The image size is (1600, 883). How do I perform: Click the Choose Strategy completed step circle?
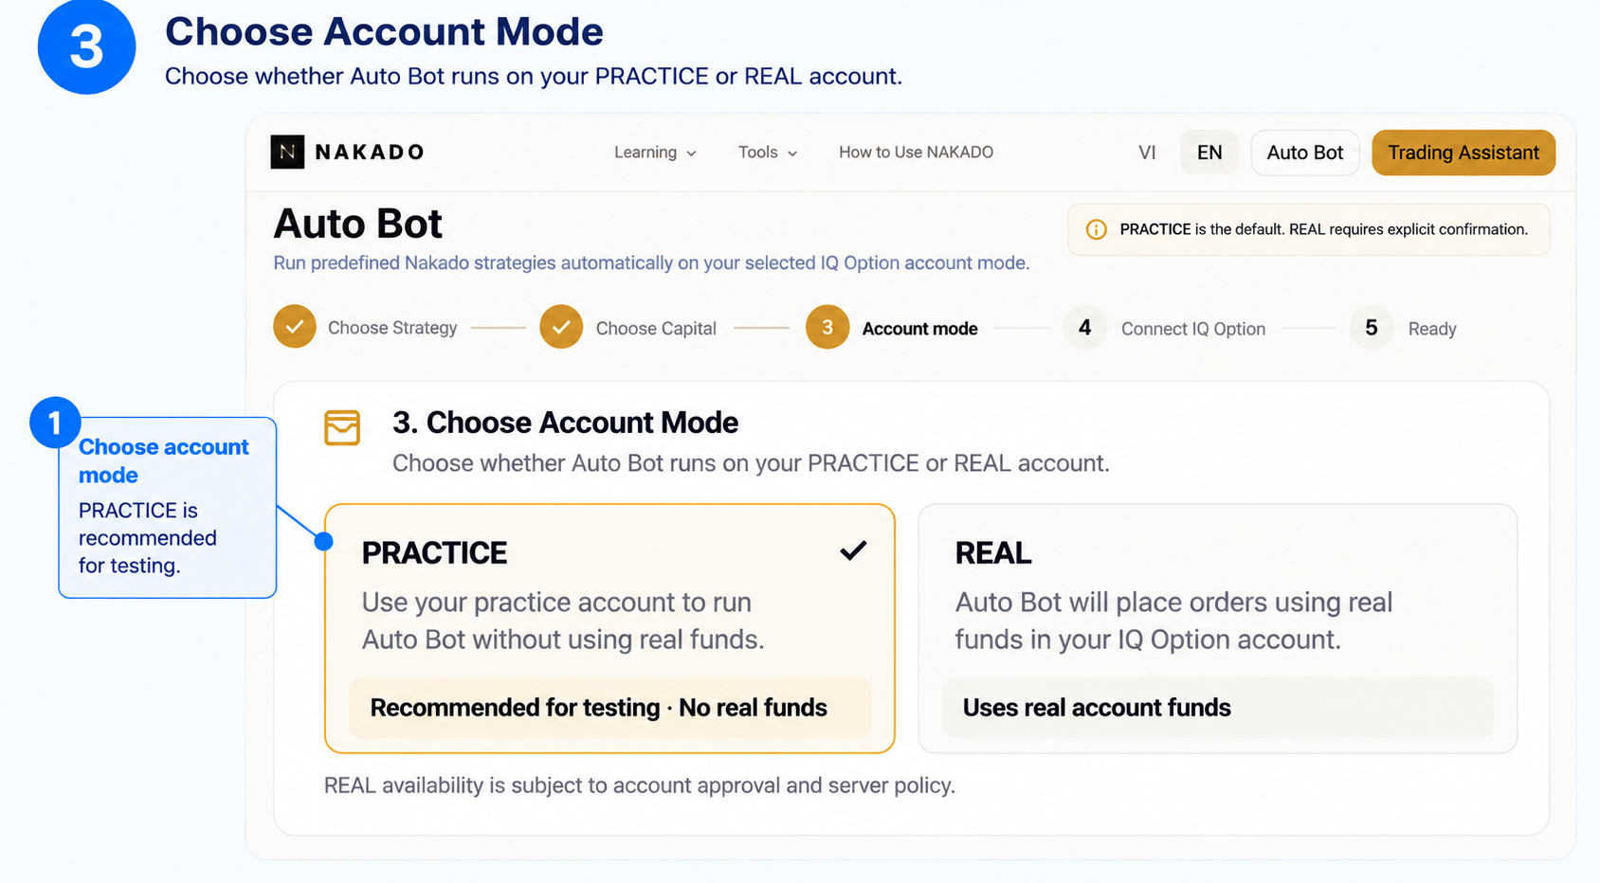coord(295,327)
